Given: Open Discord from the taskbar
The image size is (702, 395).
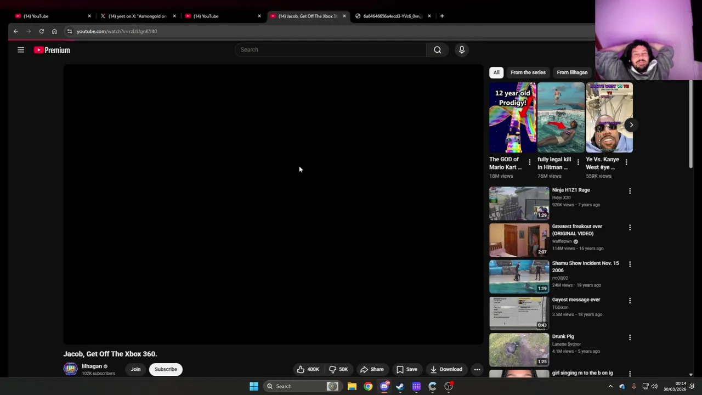Looking at the screenshot, I should pyautogui.click(x=384, y=386).
